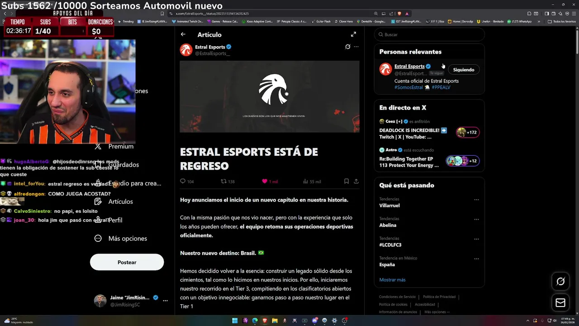Show hidden system tray icons chevron

pos(527,321)
